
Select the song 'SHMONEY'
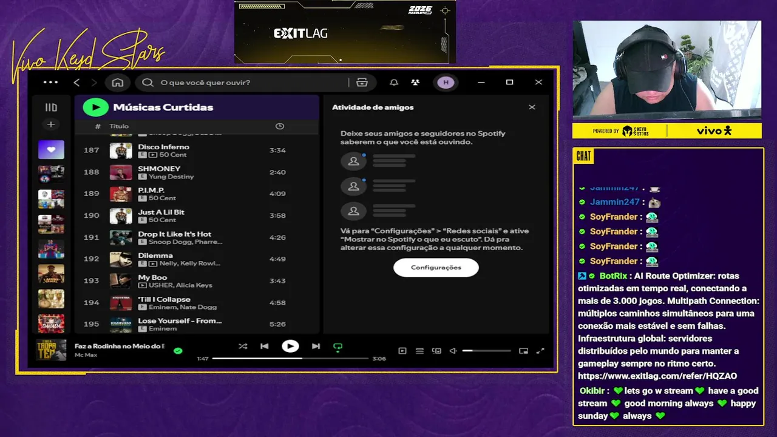click(x=159, y=169)
